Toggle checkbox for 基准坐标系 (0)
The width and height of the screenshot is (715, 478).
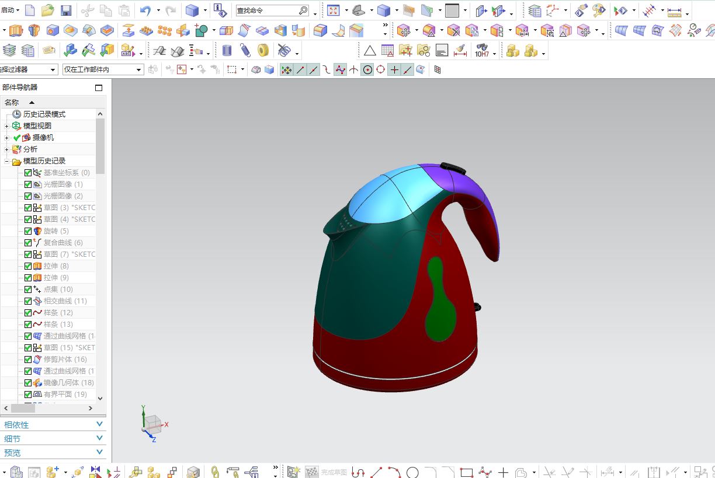(28, 173)
